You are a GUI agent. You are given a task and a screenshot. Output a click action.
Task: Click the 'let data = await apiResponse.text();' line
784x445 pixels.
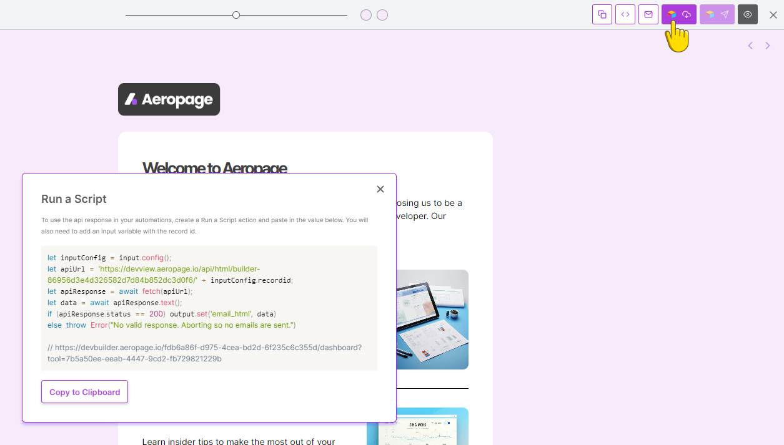click(115, 303)
